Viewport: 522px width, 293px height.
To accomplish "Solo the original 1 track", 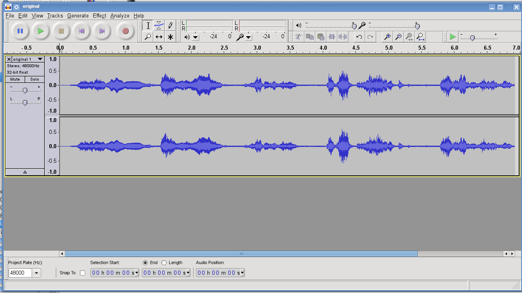I will (35, 79).
